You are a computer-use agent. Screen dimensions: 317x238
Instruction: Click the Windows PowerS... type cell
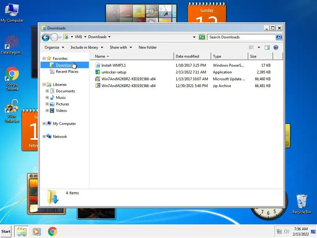[x=228, y=65]
